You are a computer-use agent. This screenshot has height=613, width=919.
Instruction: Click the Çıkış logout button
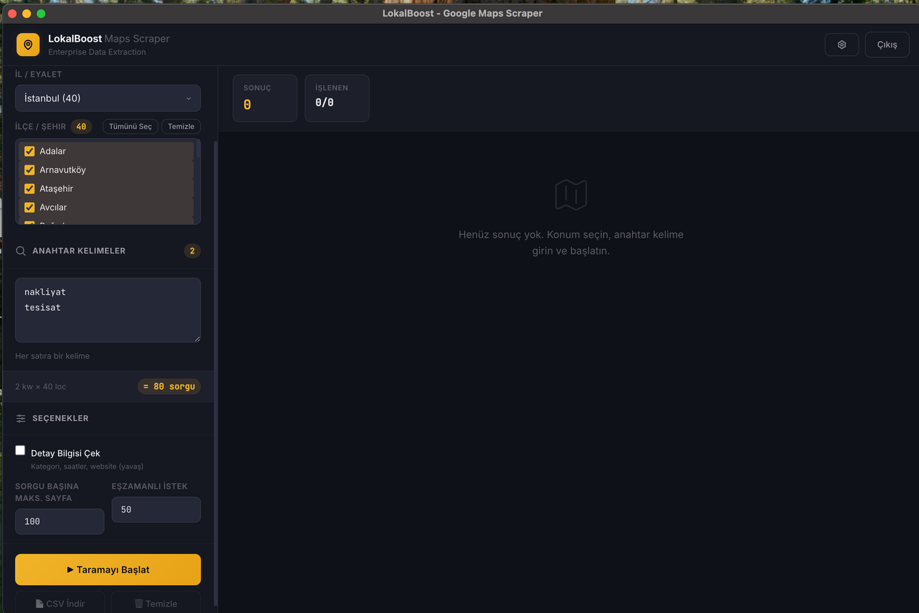pyautogui.click(x=887, y=45)
